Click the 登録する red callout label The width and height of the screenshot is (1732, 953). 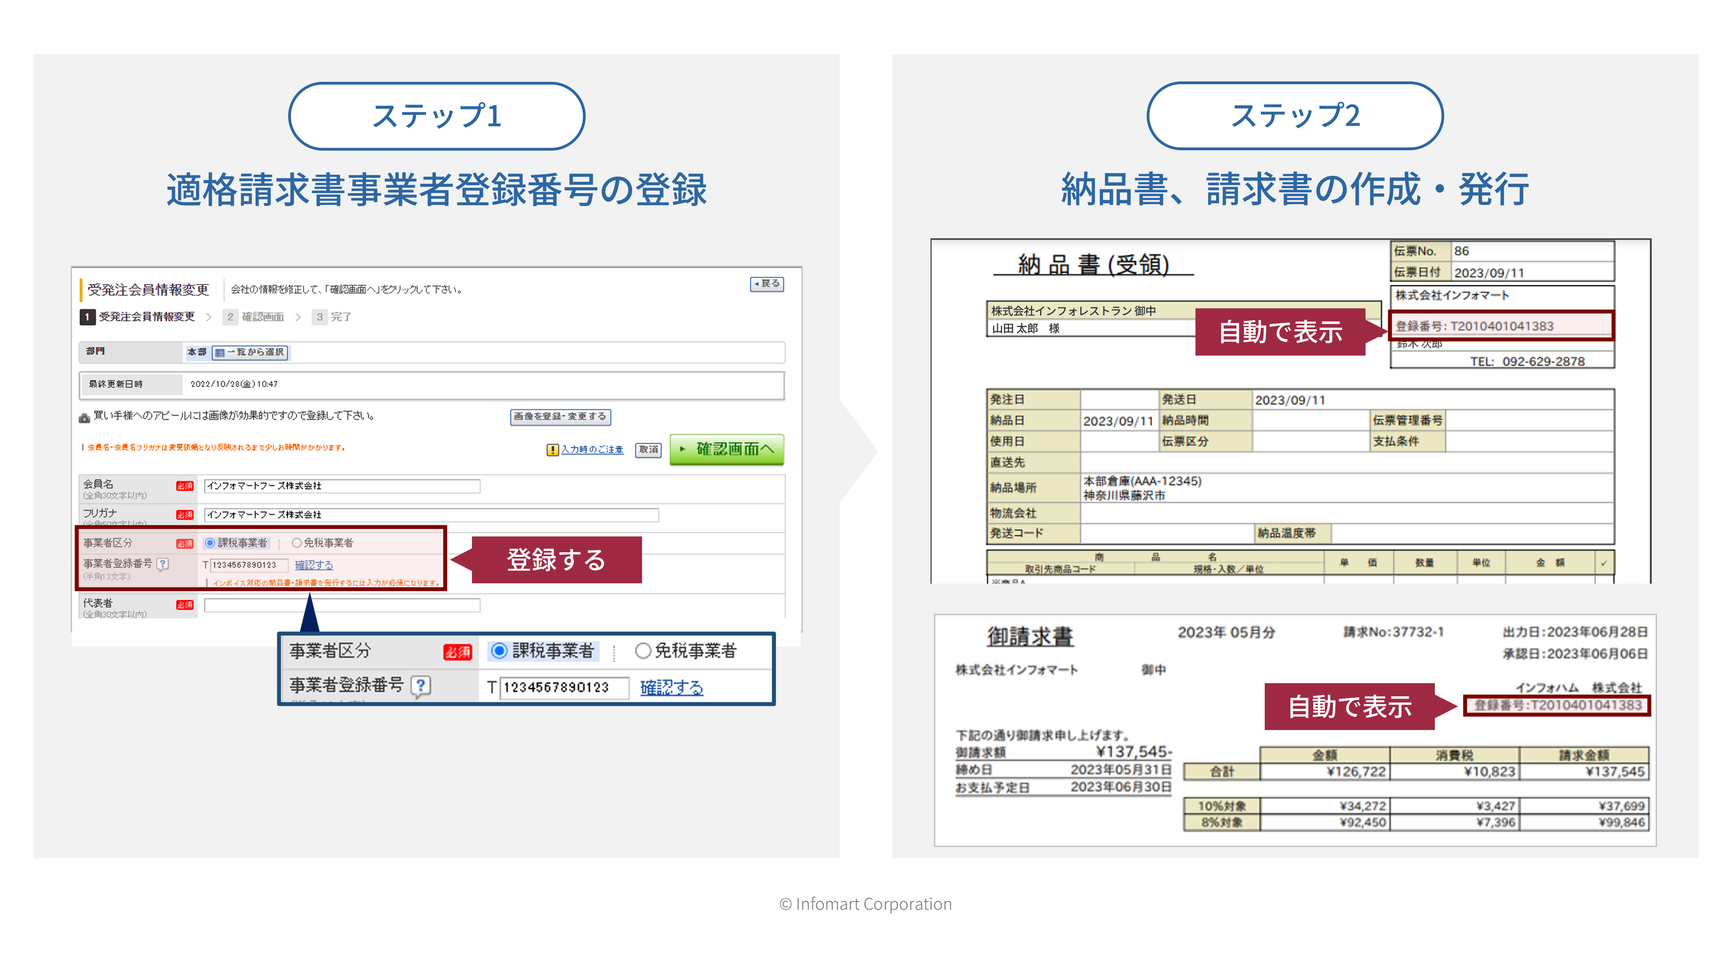coord(556,559)
